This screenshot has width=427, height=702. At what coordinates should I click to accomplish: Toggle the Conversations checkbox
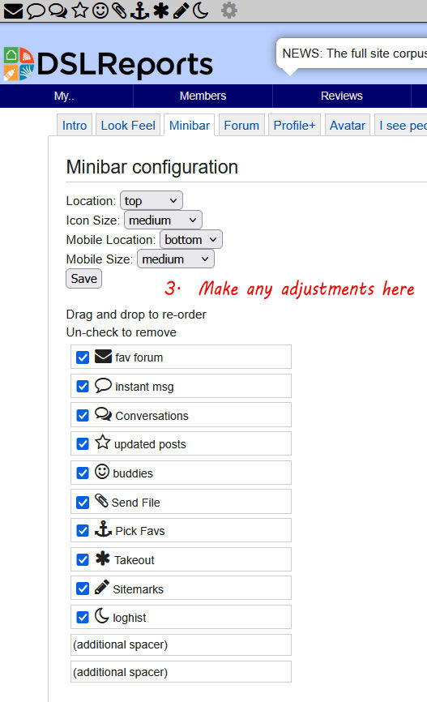point(83,416)
